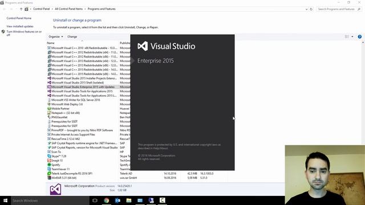Open Control Panel Home link

19,18
